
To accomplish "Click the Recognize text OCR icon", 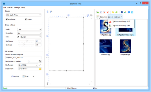I will (x=98, y=17).
